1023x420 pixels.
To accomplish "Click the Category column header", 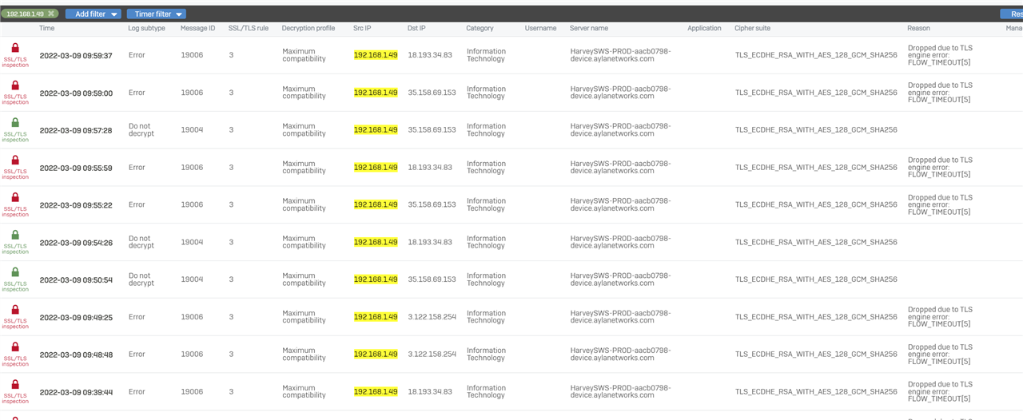I will coord(480,28).
